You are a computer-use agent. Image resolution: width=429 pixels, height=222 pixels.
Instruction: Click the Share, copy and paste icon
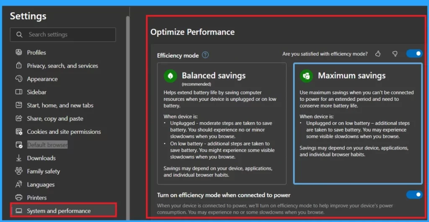[18, 118]
